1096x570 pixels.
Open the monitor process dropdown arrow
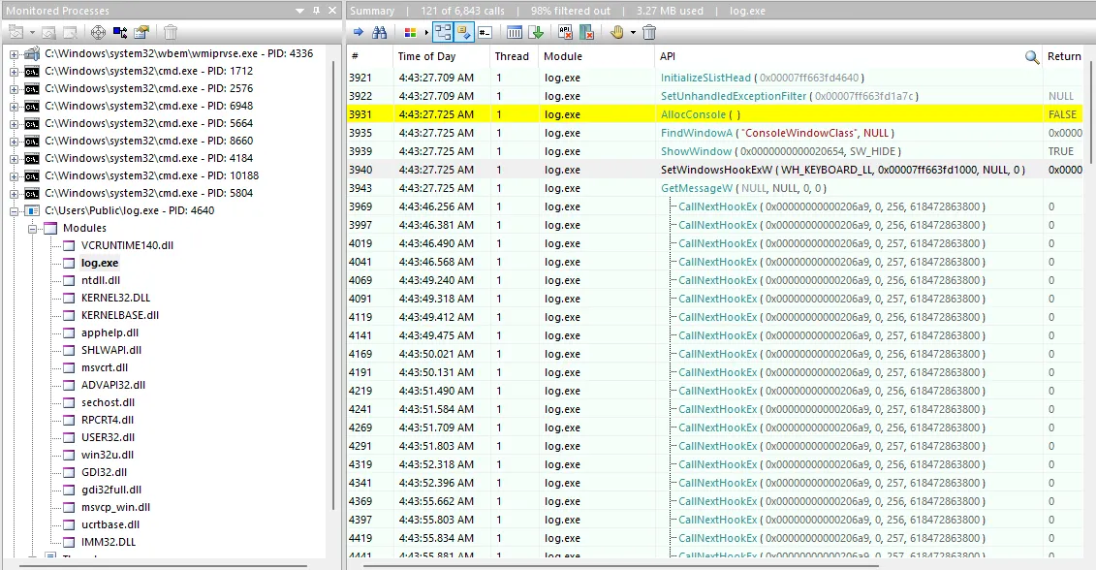[32, 32]
